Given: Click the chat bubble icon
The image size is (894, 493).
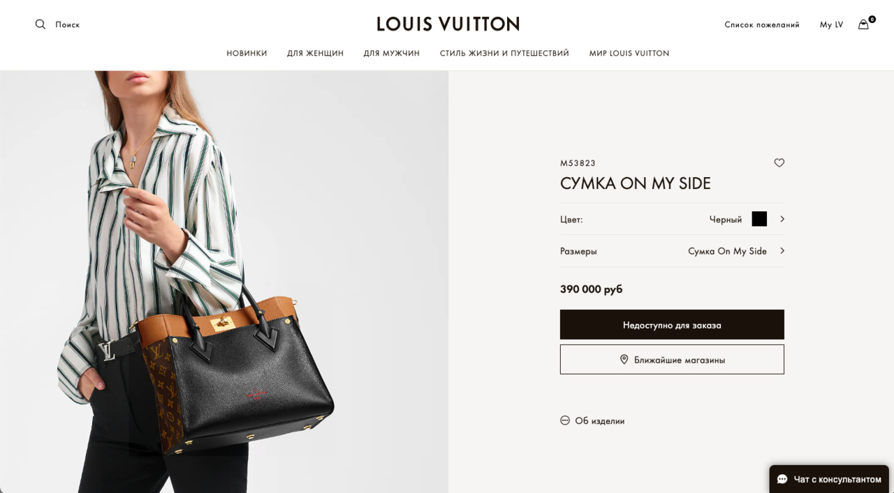Looking at the screenshot, I should pos(782,479).
